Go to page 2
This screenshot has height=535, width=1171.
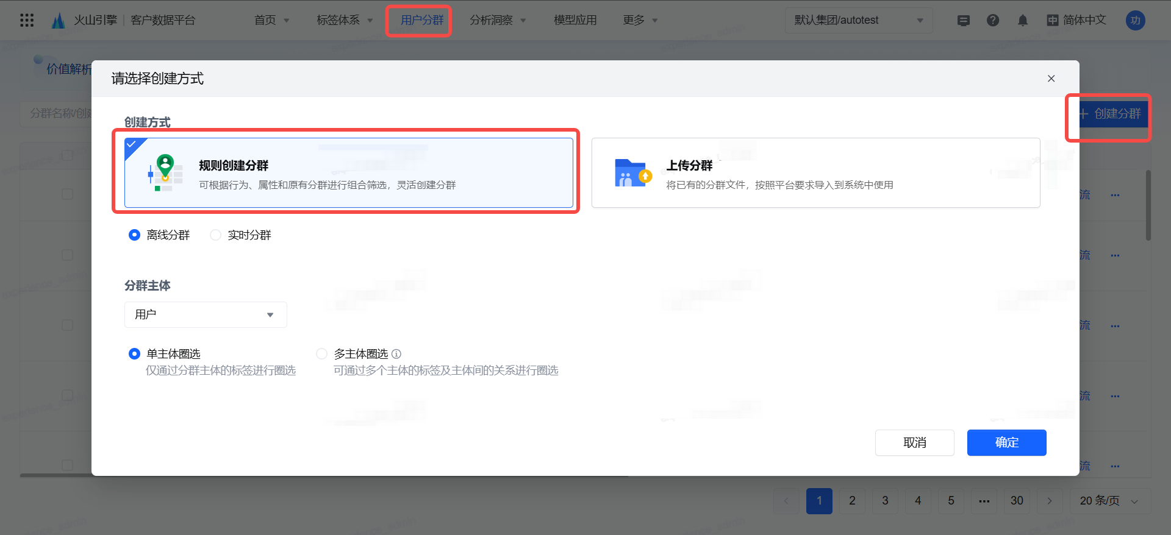click(x=852, y=501)
